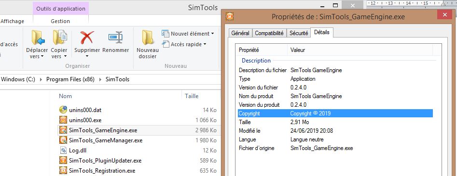The image size is (457, 176).
Task: Click the 589 Ko size value
Action: (x=208, y=161)
